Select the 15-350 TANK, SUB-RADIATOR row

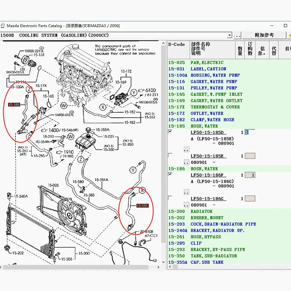pyautogui.click(x=229, y=256)
